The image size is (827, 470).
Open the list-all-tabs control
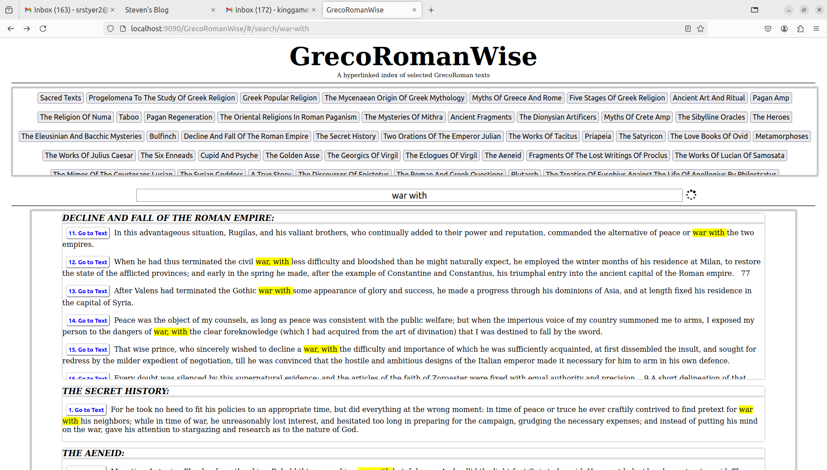(755, 9)
